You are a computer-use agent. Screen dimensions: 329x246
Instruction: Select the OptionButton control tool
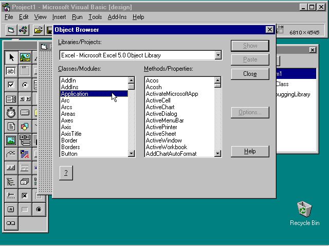25,85
